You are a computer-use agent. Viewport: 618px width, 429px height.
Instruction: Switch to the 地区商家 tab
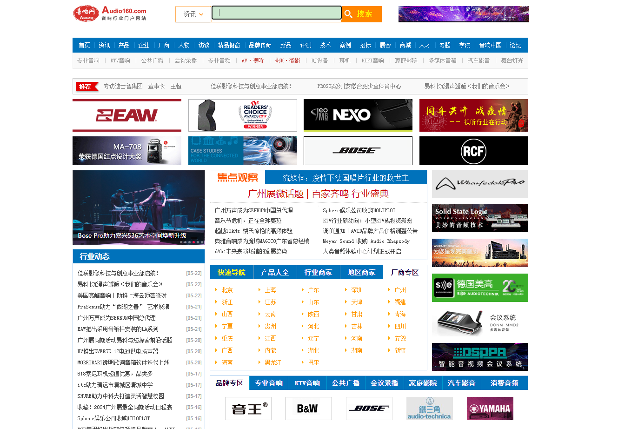click(x=361, y=272)
